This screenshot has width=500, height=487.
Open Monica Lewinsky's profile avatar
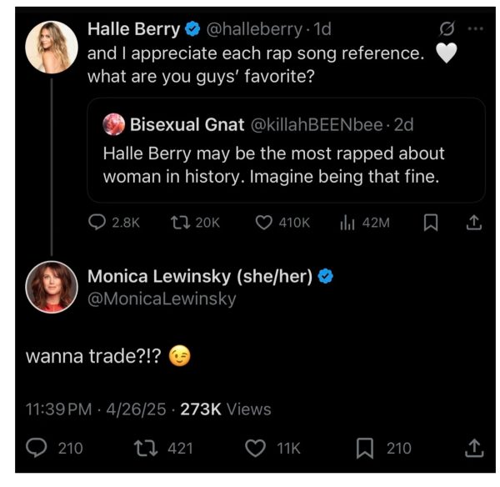click(x=52, y=289)
